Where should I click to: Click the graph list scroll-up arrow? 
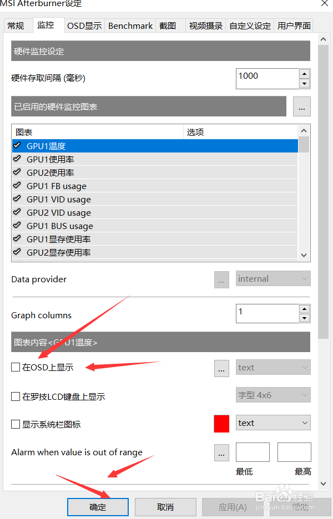304,131
